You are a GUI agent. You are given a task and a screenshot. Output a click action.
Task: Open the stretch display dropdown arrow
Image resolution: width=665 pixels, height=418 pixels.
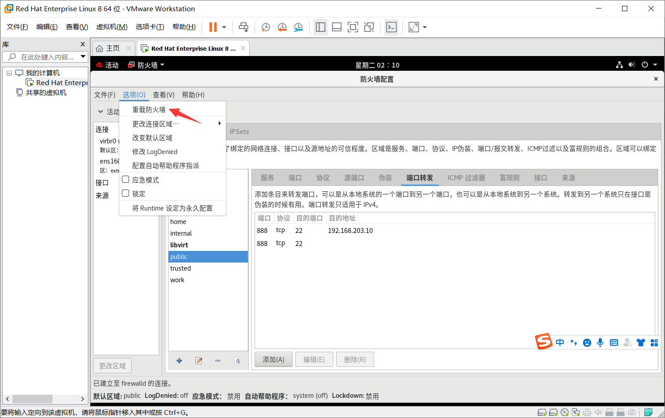(x=425, y=27)
